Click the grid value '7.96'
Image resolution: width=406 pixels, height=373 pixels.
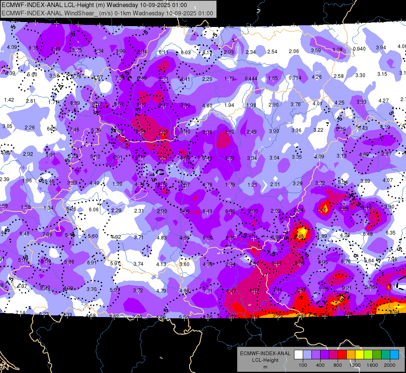[x=392, y=259]
